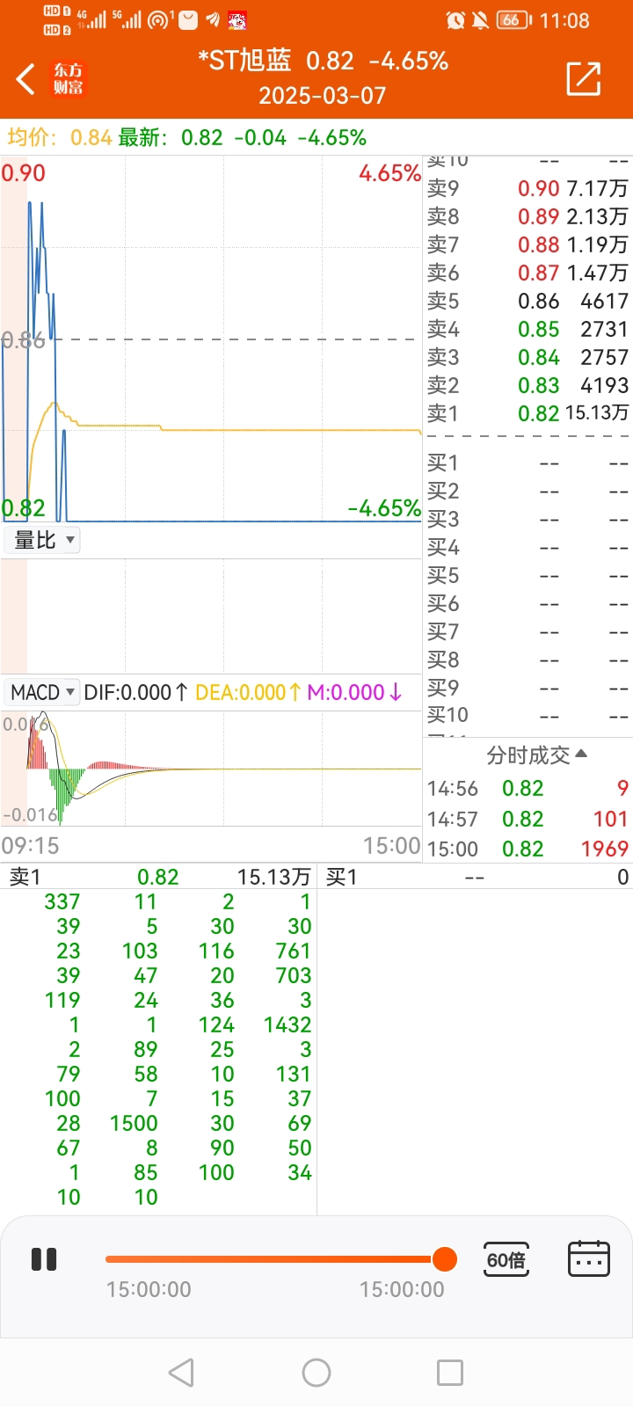Click queue order 1432
This screenshot has height=1407, width=633.
(x=287, y=1024)
